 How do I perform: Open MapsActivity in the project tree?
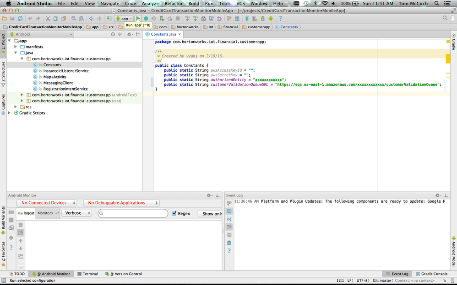54,77
